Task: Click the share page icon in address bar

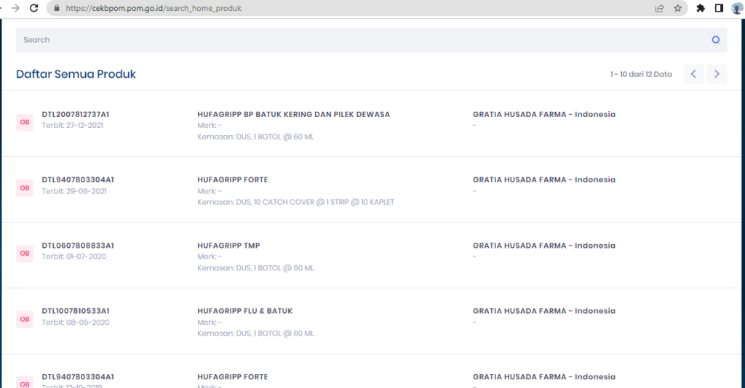Action: click(659, 8)
